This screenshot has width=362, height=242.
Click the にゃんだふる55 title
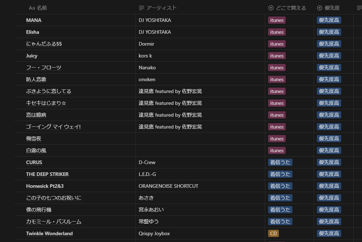click(44, 44)
